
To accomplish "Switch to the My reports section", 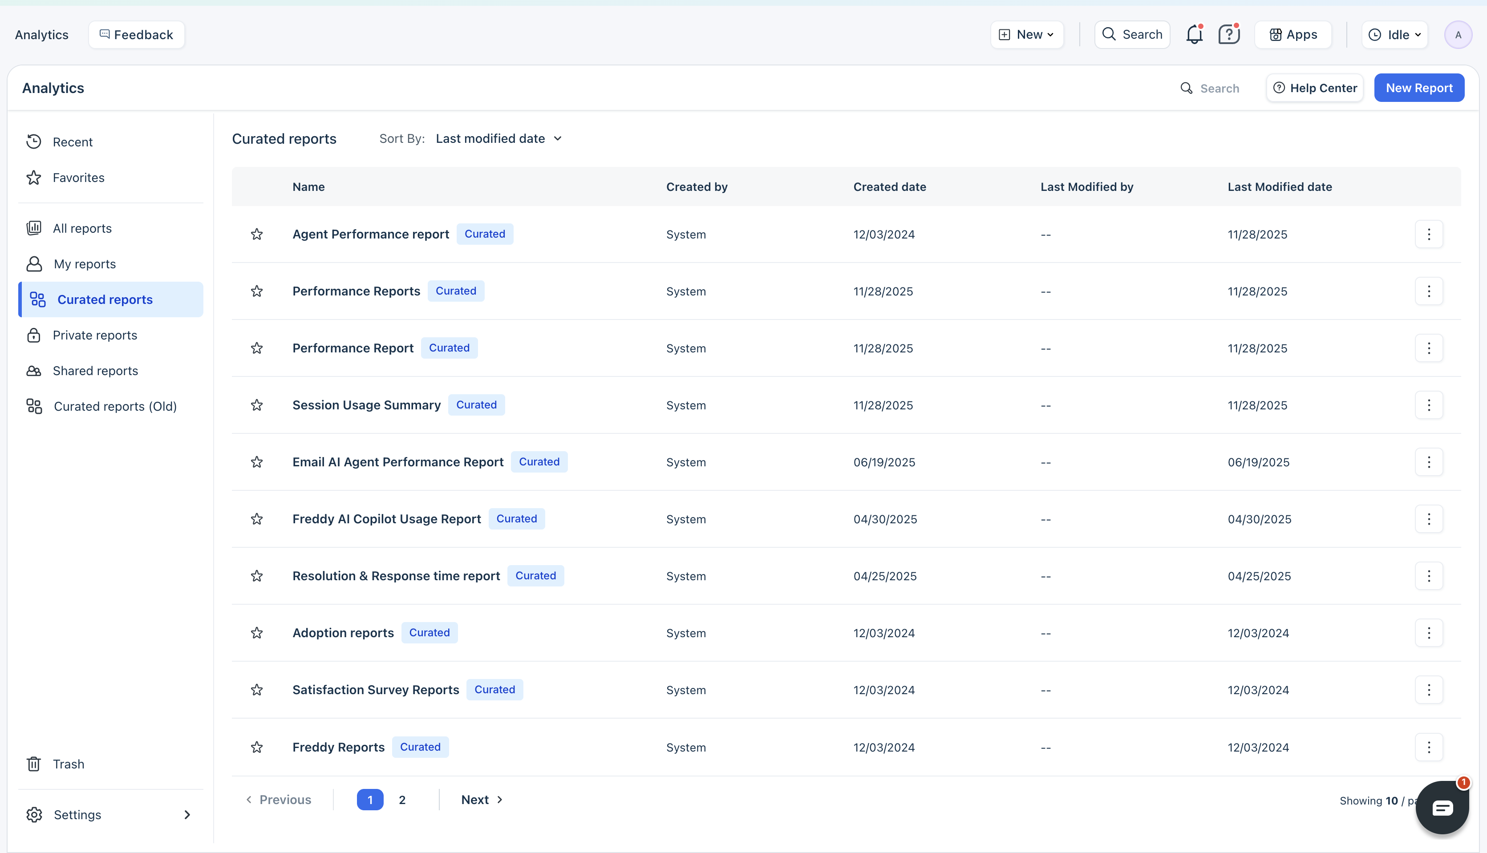I will tap(85, 263).
